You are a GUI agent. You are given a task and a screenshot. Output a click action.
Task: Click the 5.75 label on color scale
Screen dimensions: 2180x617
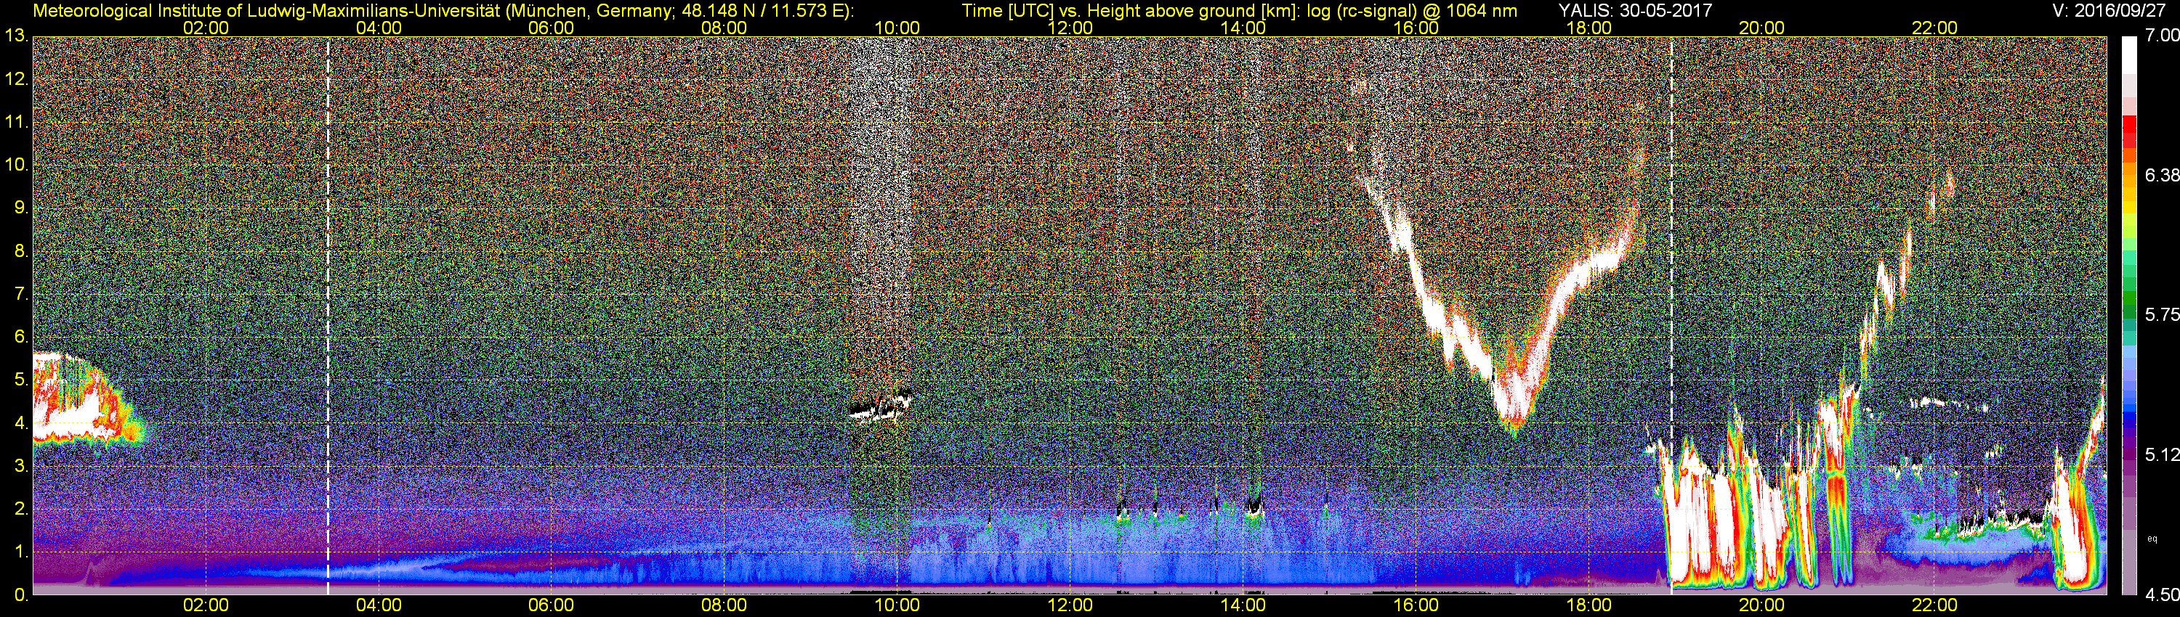click(x=2163, y=314)
